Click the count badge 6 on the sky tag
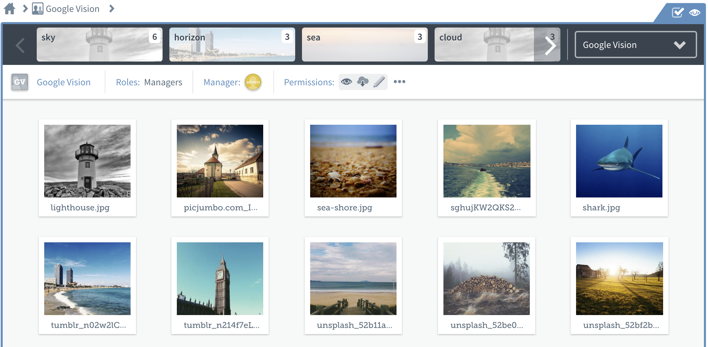 click(x=154, y=37)
